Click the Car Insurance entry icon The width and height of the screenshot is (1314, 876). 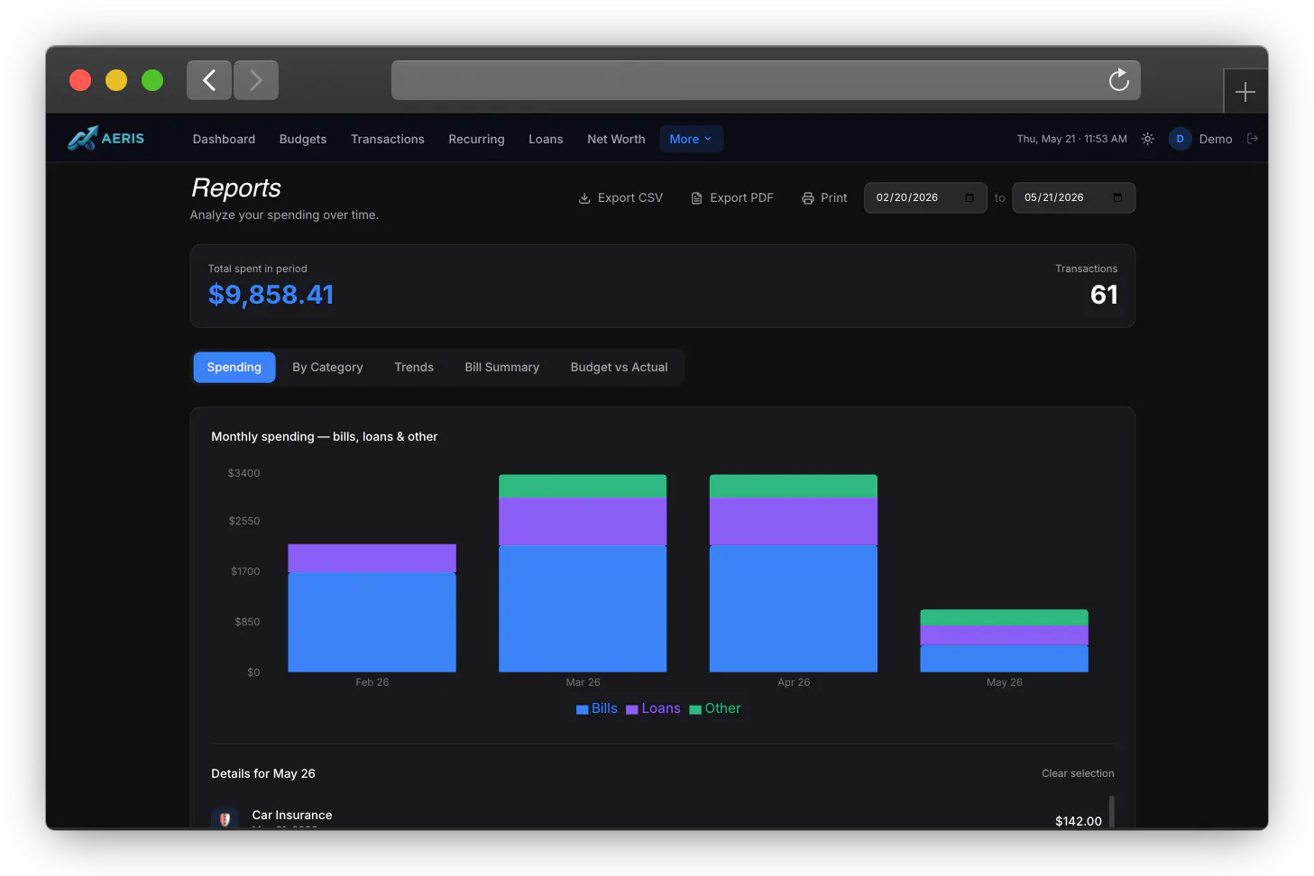point(225,818)
